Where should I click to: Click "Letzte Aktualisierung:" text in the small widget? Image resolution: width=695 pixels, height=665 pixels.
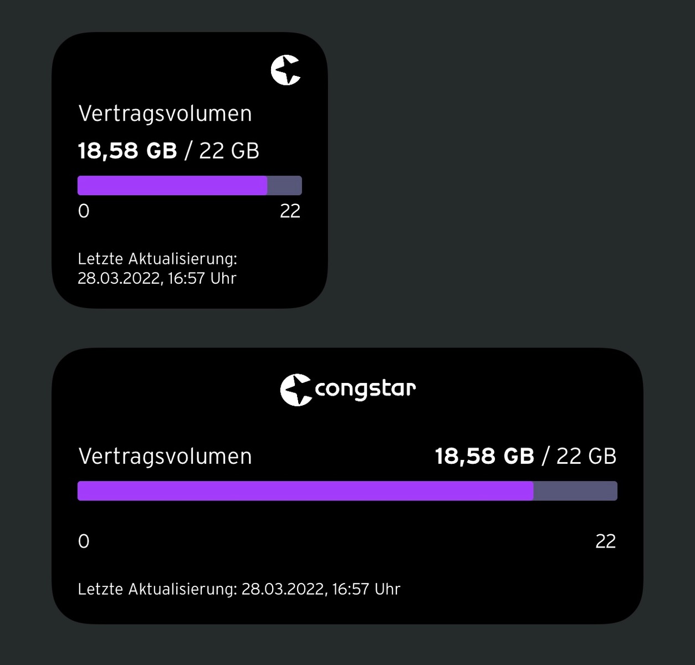click(157, 259)
